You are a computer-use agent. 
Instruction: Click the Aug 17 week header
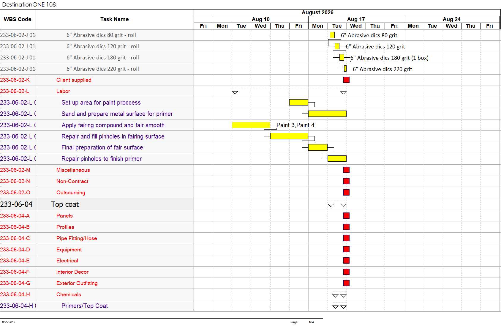[x=356, y=19]
